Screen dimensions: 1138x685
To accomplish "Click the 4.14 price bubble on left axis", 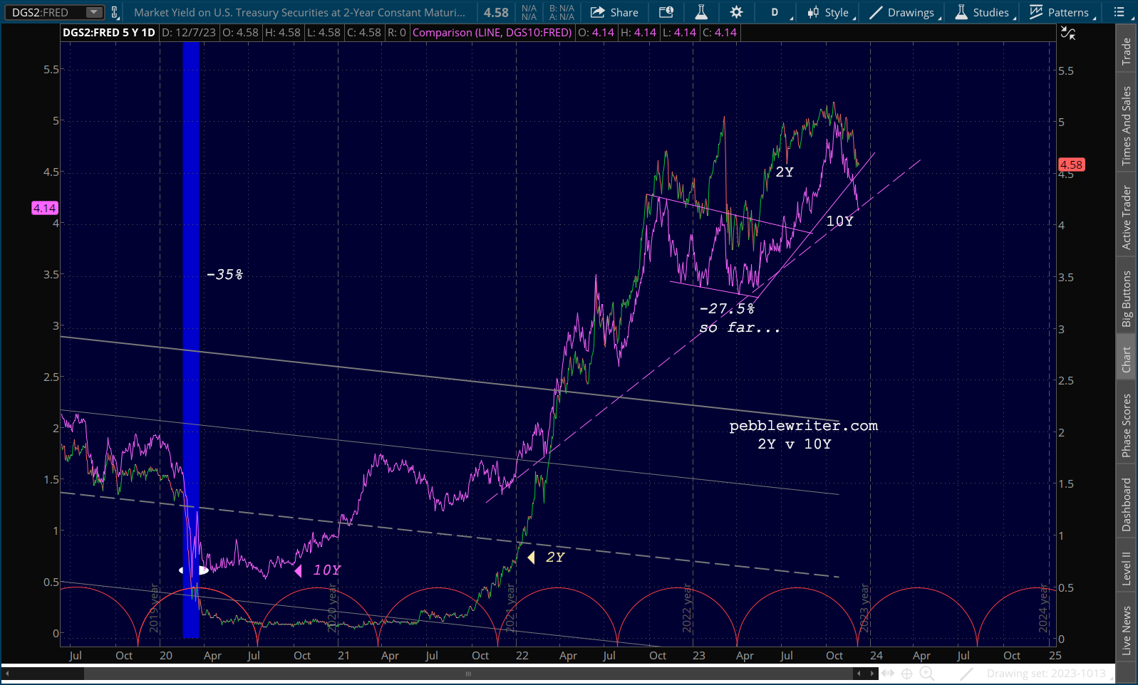I will (x=44, y=208).
